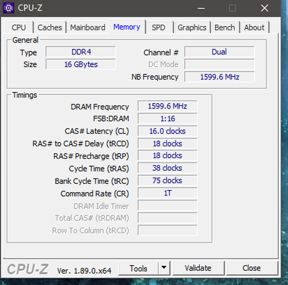Click the DRAM Frequency 1599.6 MHz value
Viewport: 288px width, 285px height.
pos(168,106)
